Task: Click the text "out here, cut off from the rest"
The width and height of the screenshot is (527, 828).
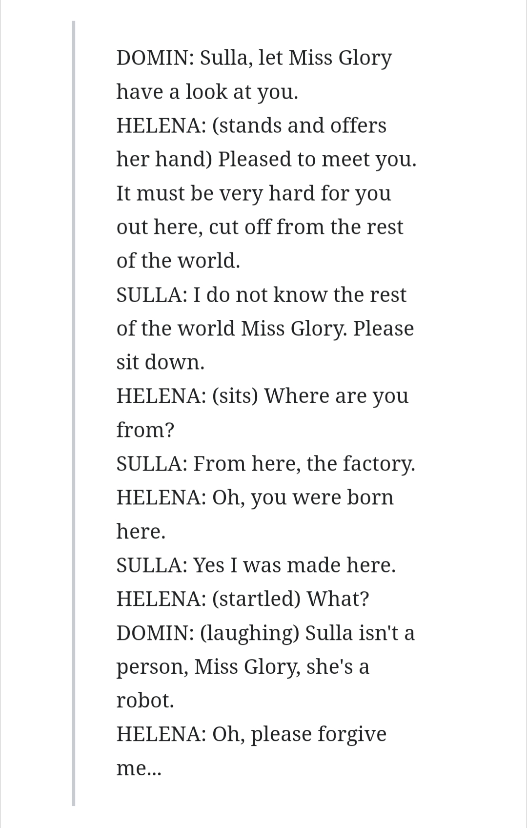Action: (260, 227)
